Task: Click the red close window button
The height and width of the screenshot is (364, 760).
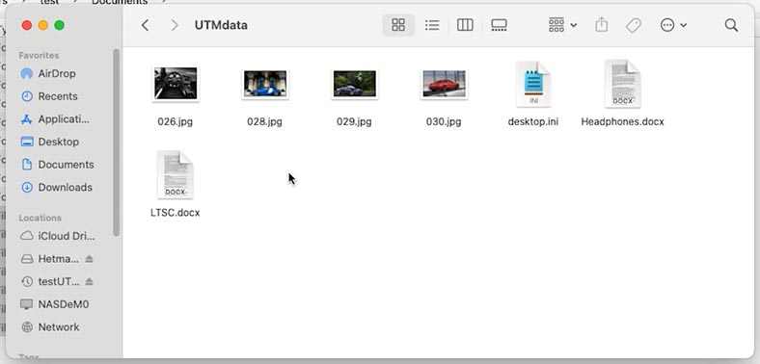Action: 27,25
